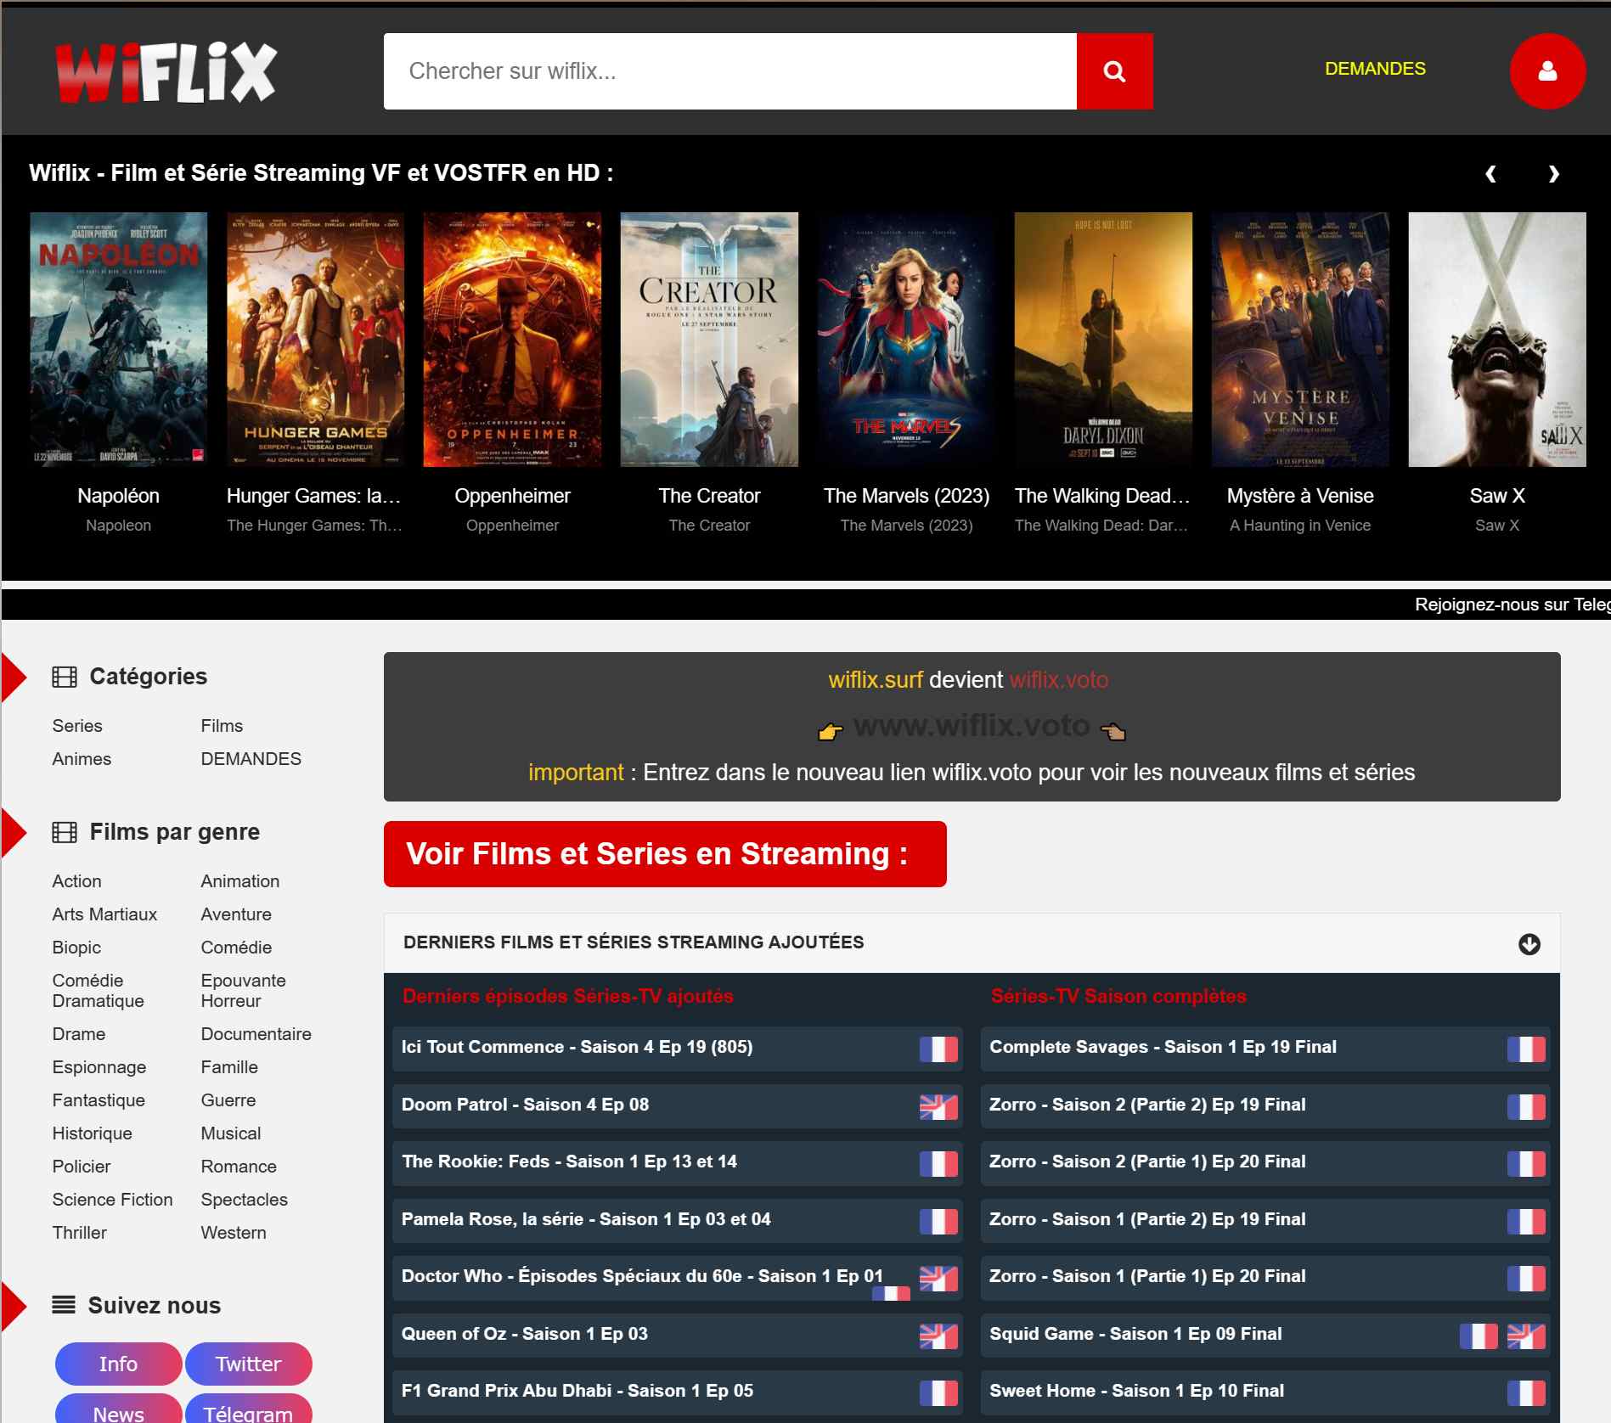Browse the Thriller genre
The width and height of the screenshot is (1611, 1423).
coord(80,1233)
